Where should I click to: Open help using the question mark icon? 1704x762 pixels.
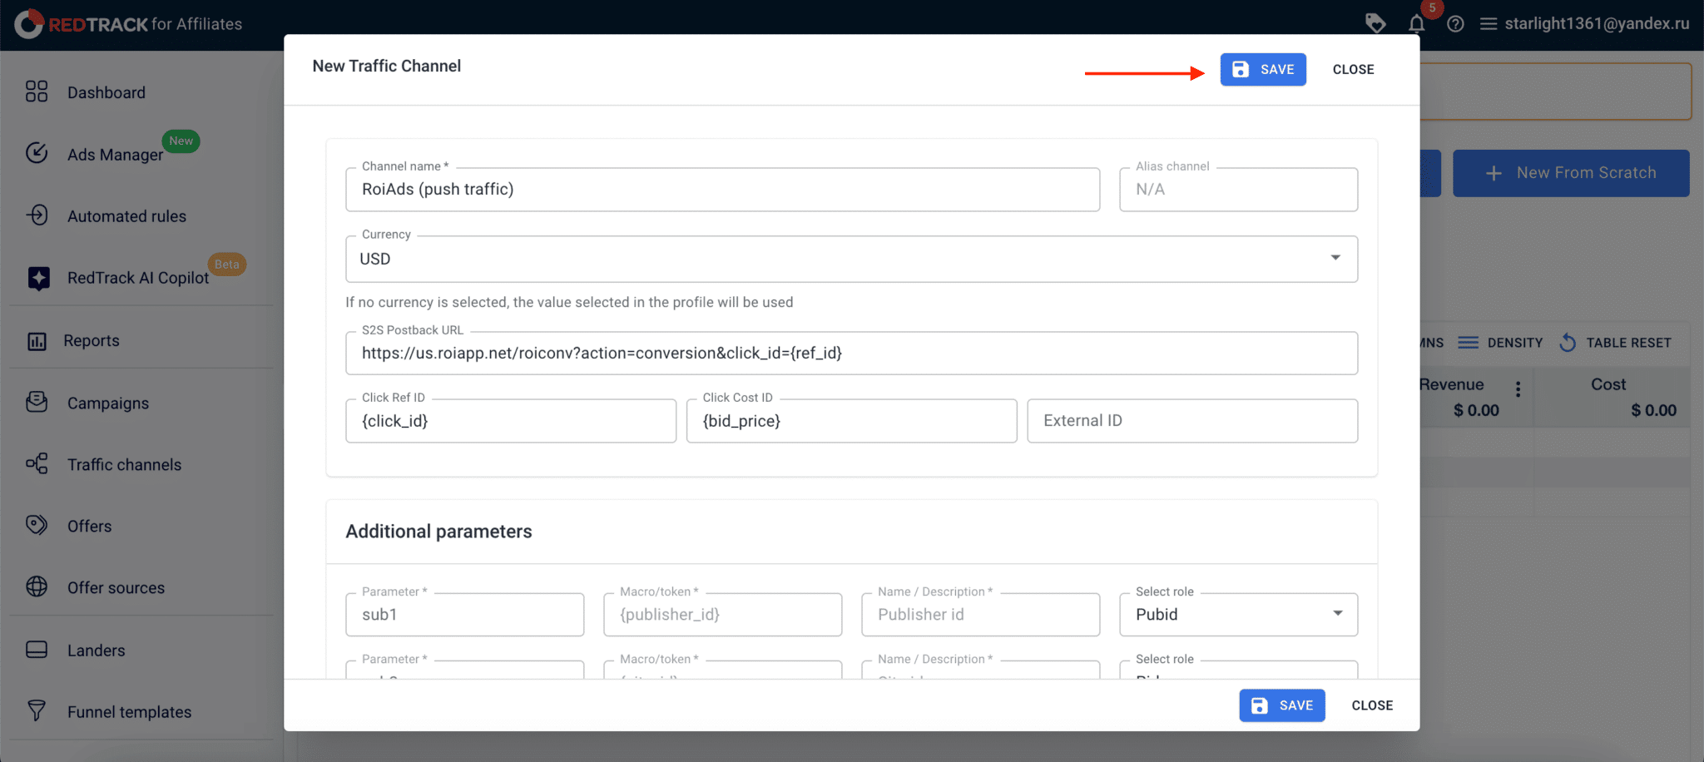[1455, 23]
